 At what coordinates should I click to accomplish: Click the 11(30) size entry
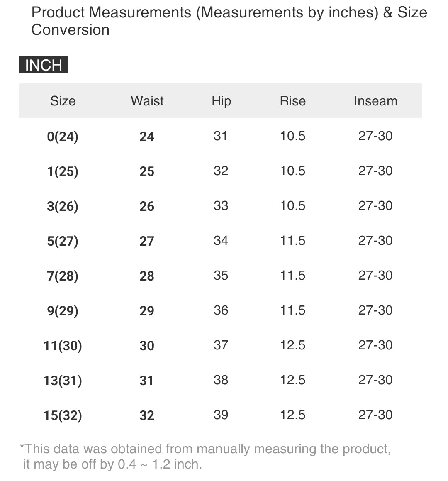tap(63, 346)
